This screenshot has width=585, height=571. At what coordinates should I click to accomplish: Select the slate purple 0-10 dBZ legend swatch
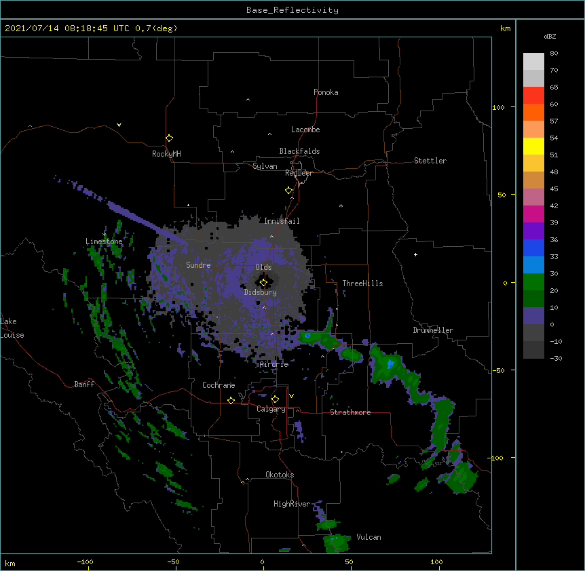click(x=533, y=316)
